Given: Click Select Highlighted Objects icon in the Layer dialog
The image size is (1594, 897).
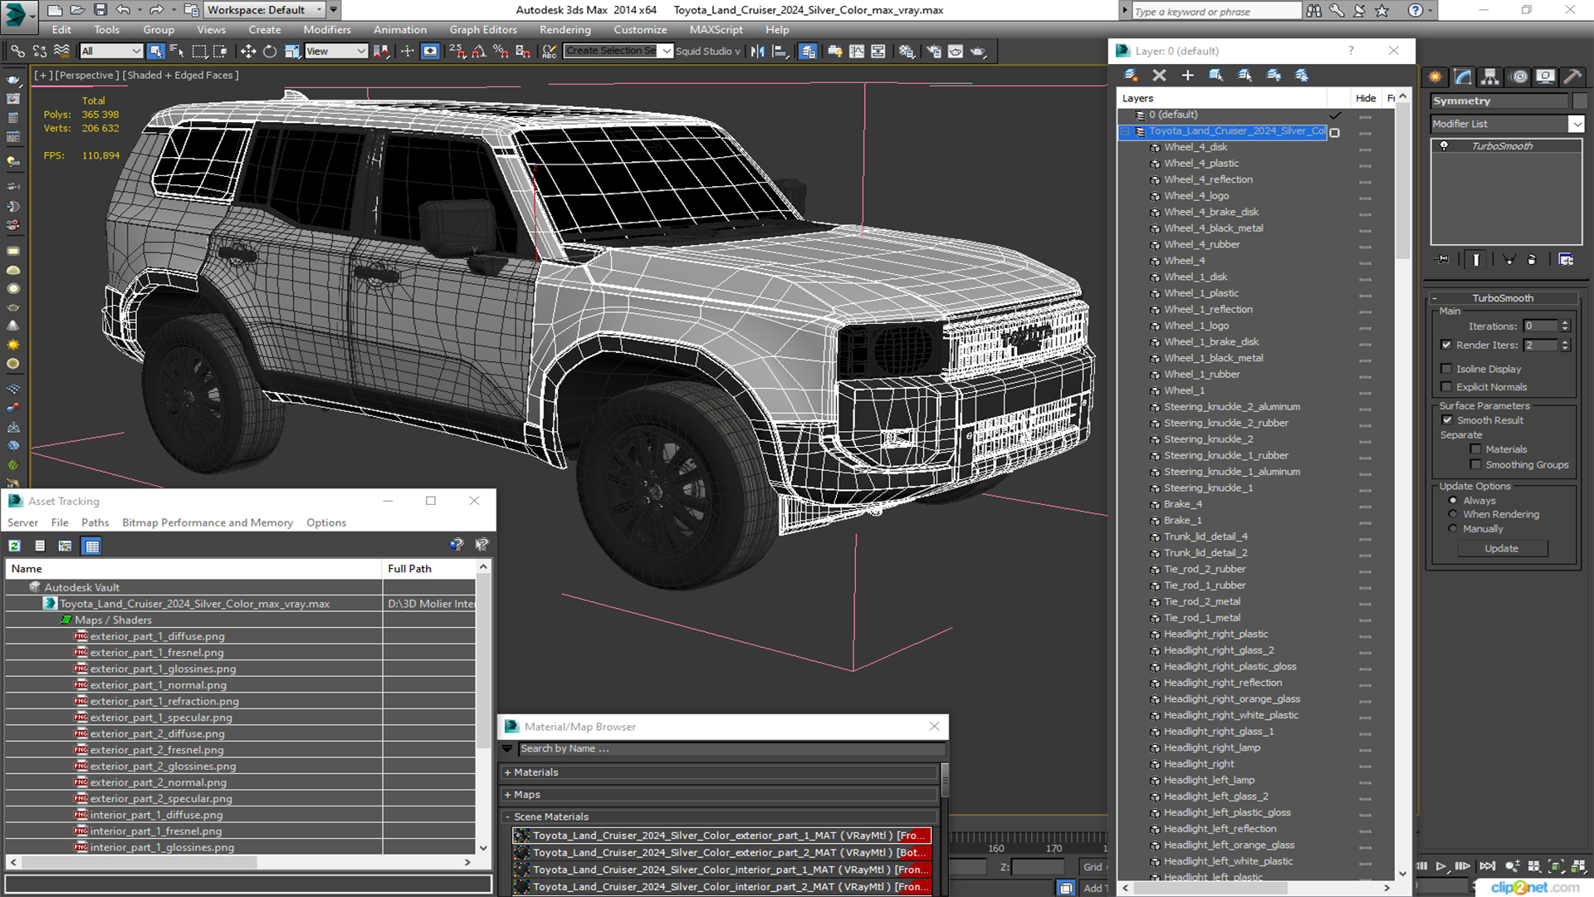Looking at the screenshot, I should coord(1216,76).
